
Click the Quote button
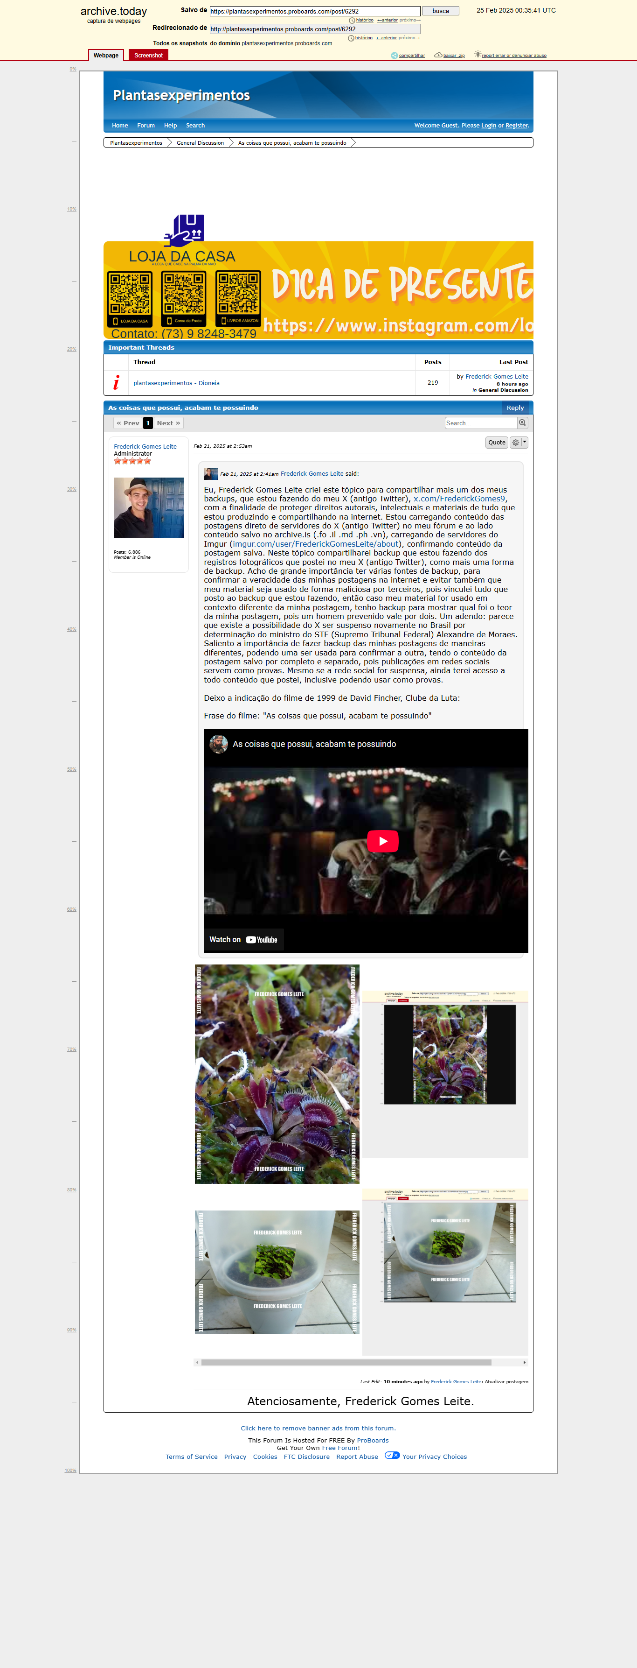tap(497, 443)
